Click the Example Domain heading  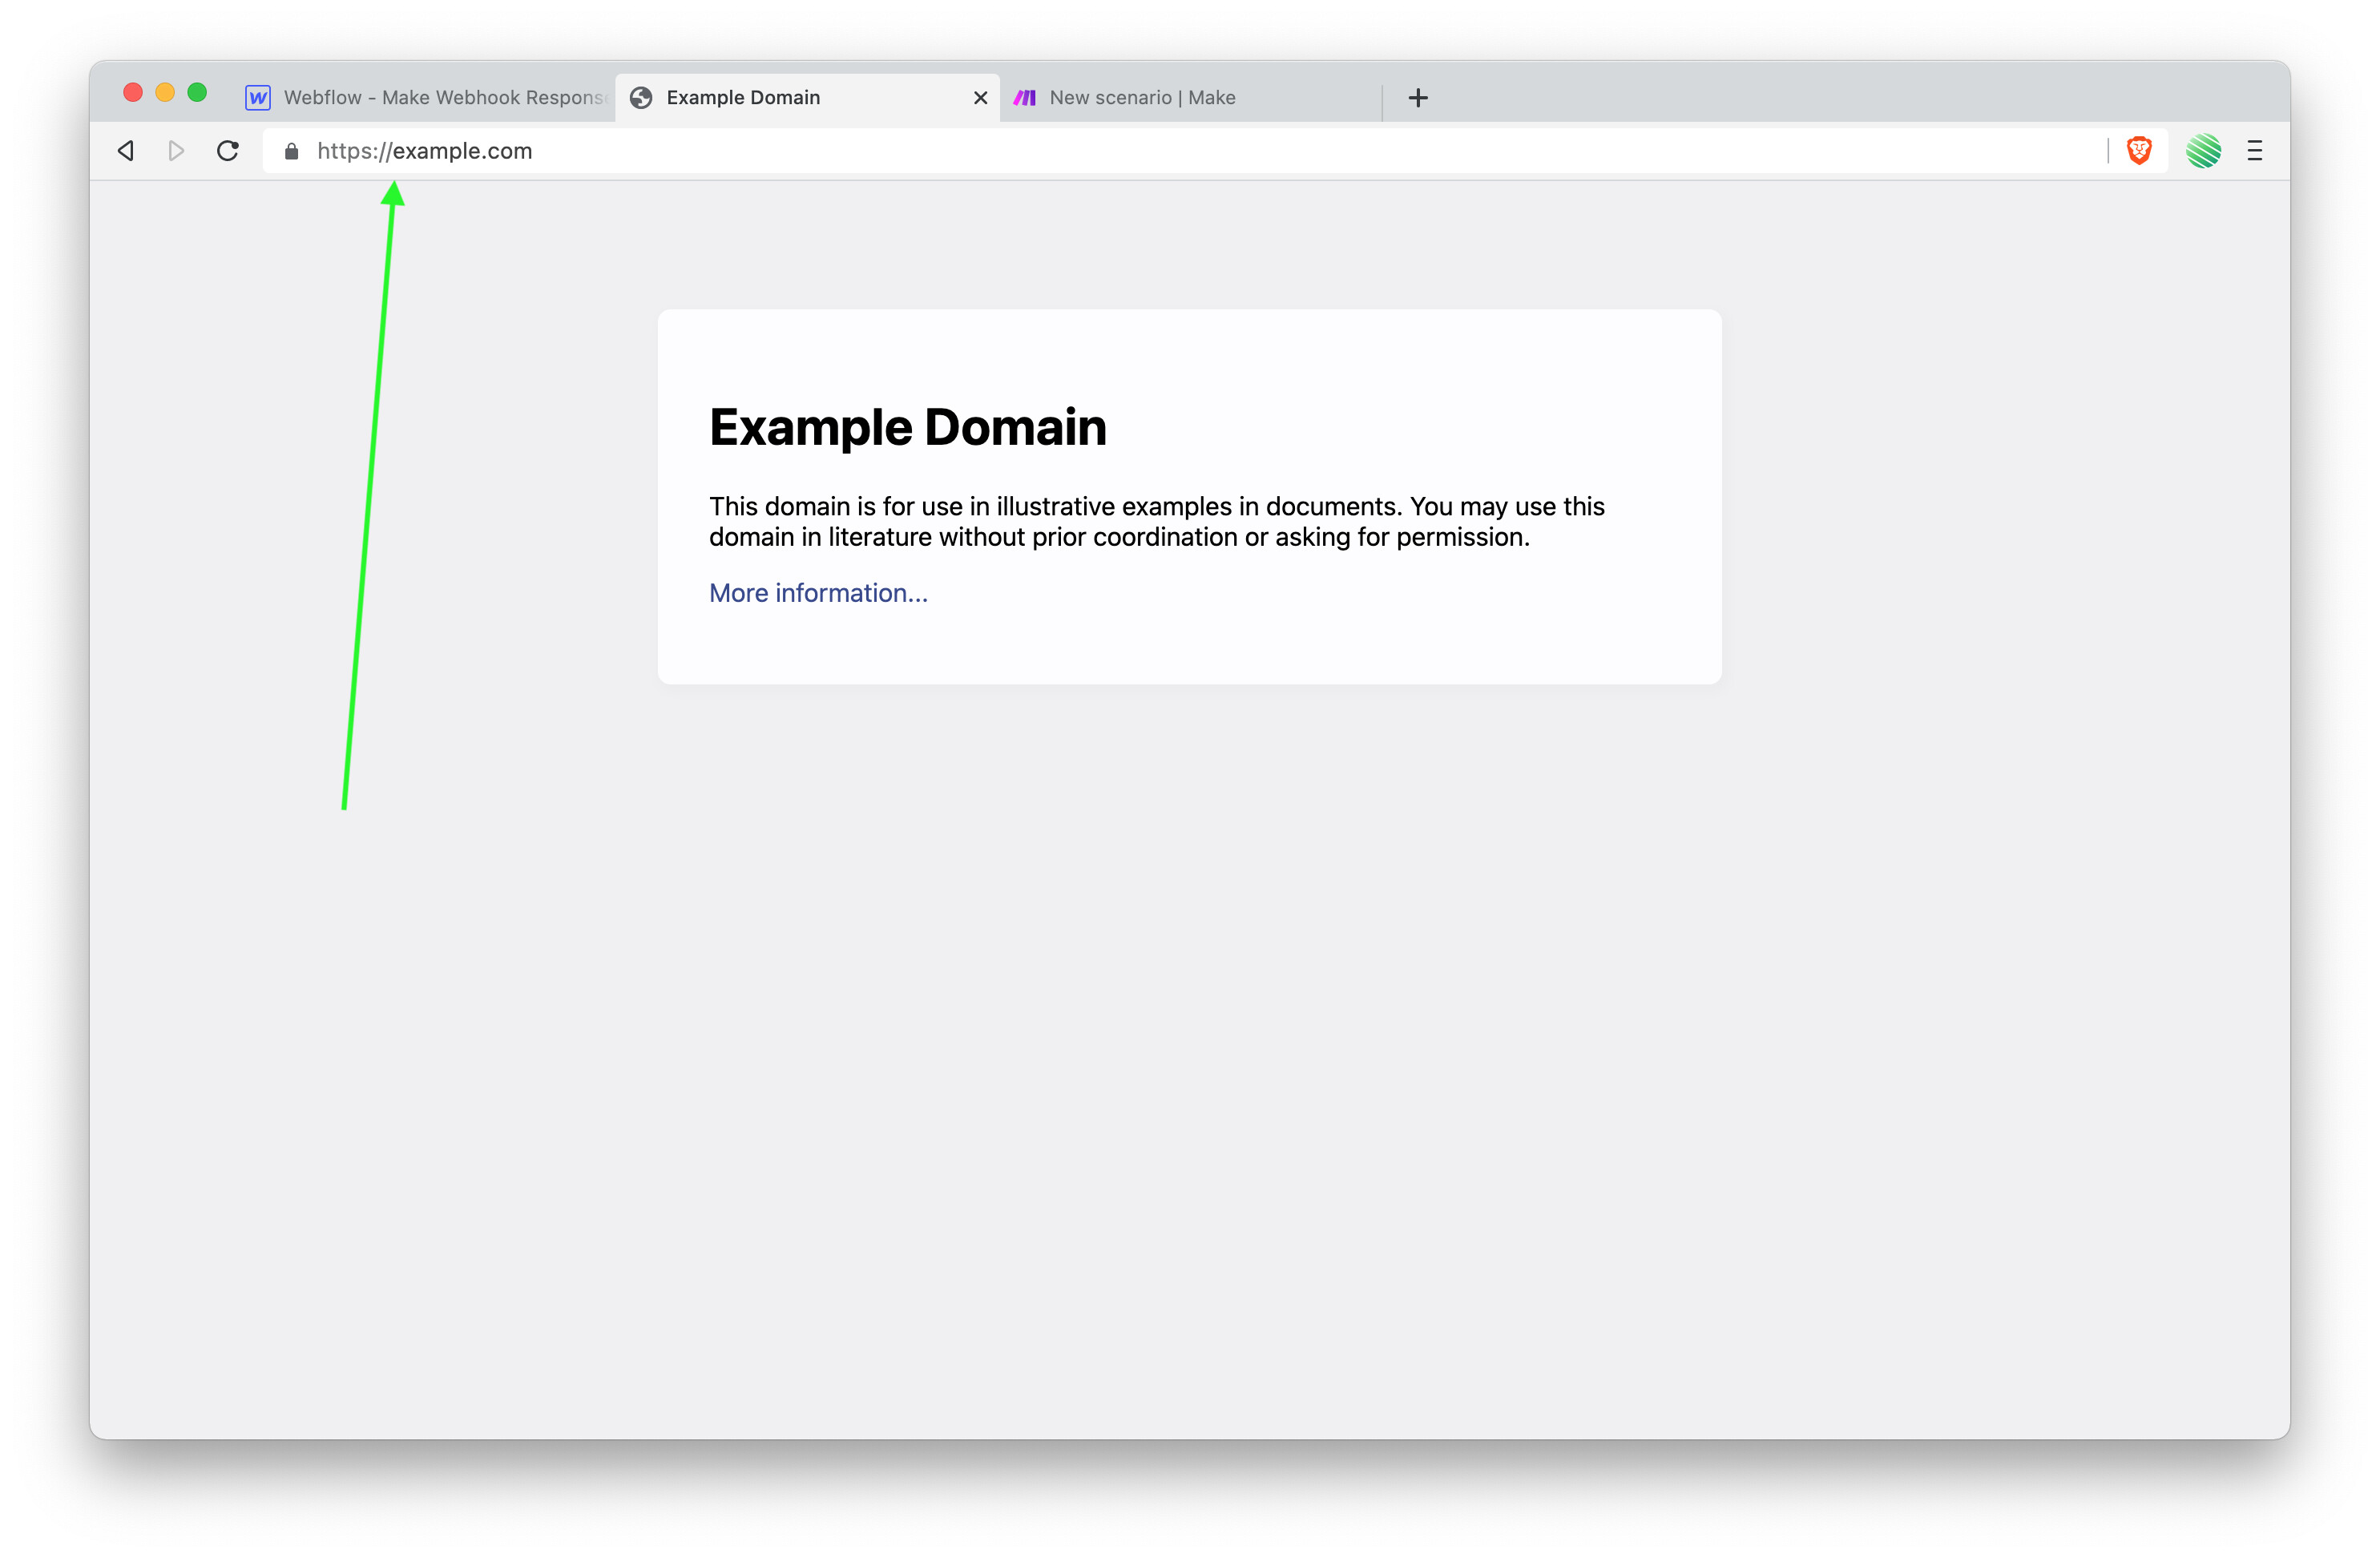[908, 428]
